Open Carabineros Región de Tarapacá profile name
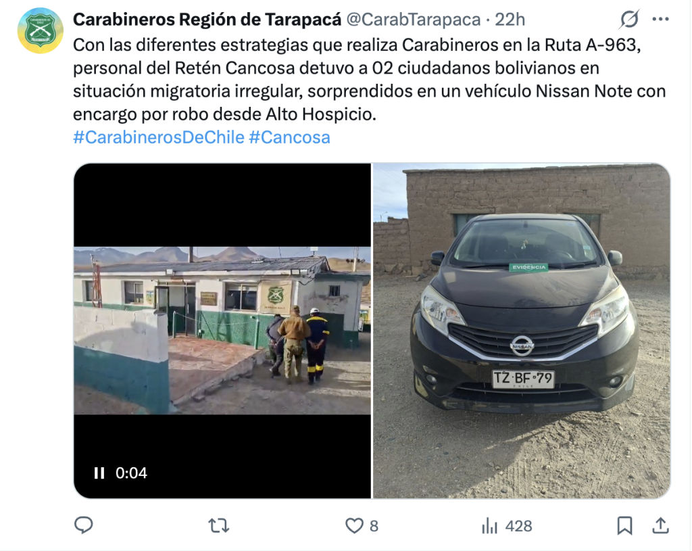This screenshot has height=551, width=692. coord(207,20)
